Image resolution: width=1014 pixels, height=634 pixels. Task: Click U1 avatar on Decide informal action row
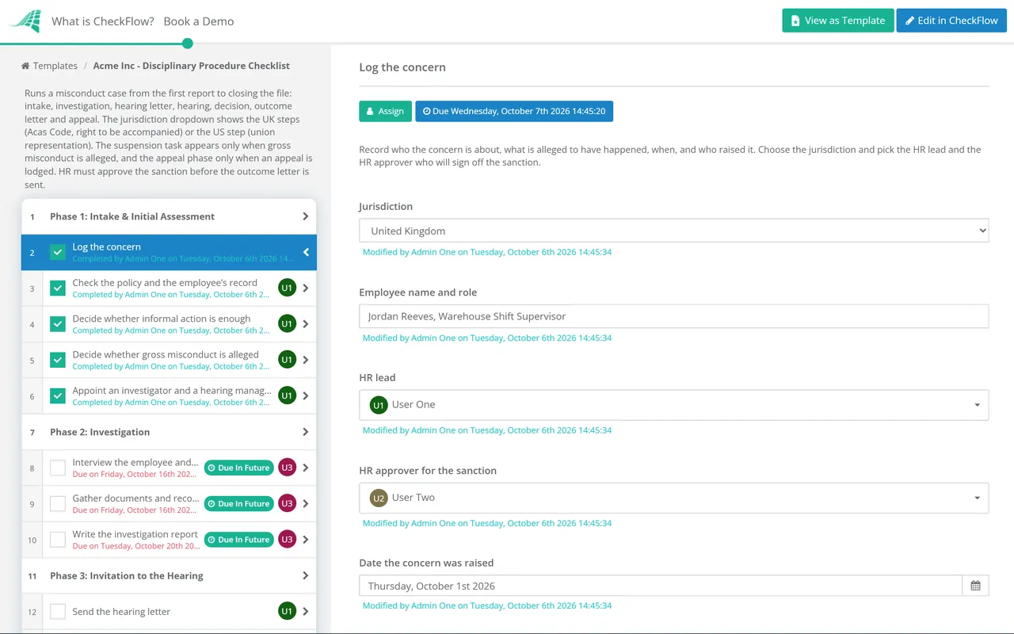coord(287,324)
